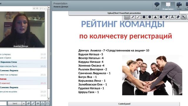Viewport: 188px width, 106px height.
Task: Switch to the Video tab
Action: tap(179, 6)
